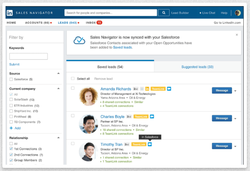Click Amanda Richards' gray circular badge

(x=142, y=89)
